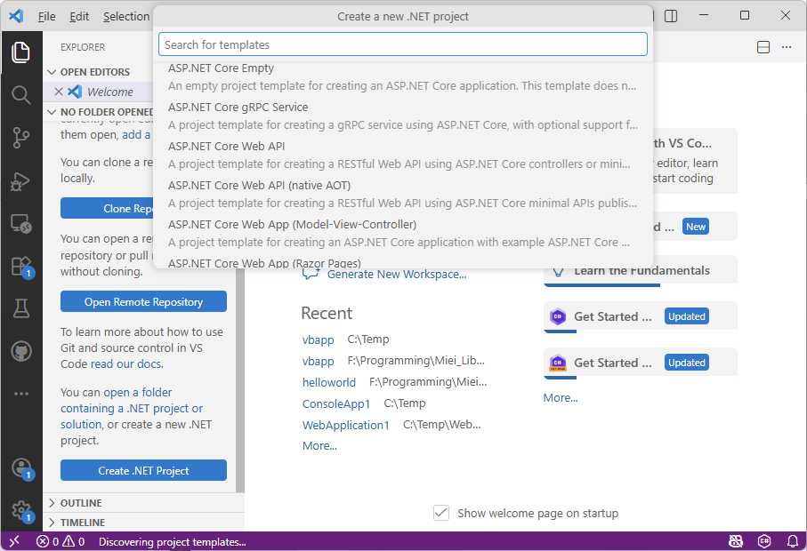Click the Create .NET Project button
The height and width of the screenshot is (551, 807).
click(x=143, y=470)
